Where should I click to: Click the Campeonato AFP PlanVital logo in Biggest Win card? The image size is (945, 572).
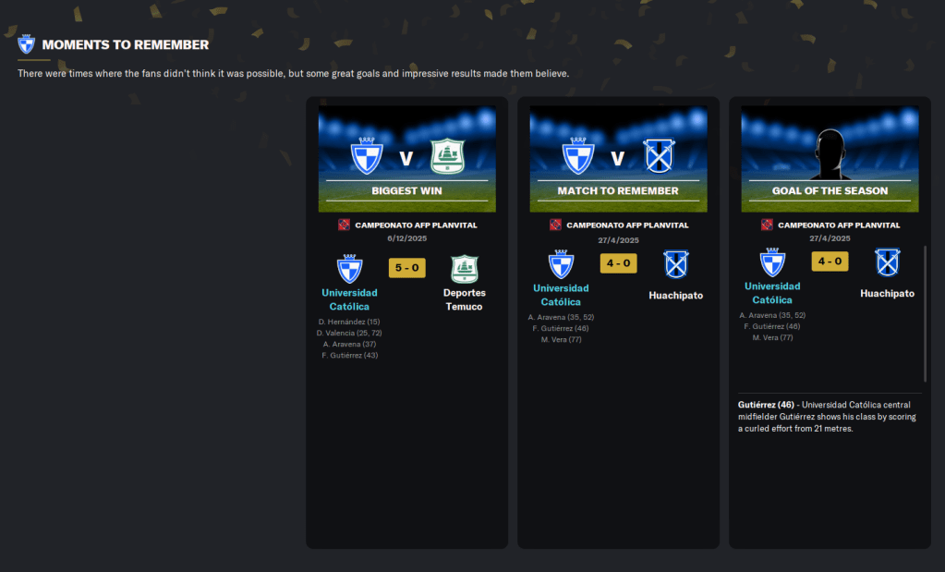pos(344,225)
